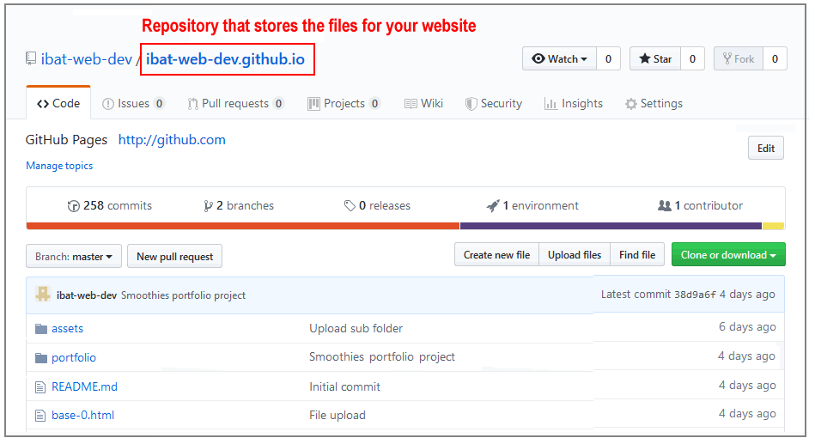Open the Projects tab

click(x=344, y=103)
